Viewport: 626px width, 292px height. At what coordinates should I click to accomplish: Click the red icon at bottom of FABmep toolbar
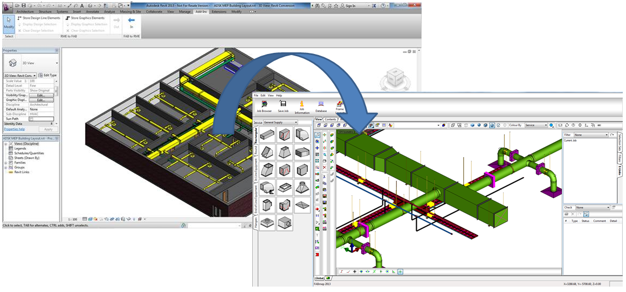click(x=317, y=254)
